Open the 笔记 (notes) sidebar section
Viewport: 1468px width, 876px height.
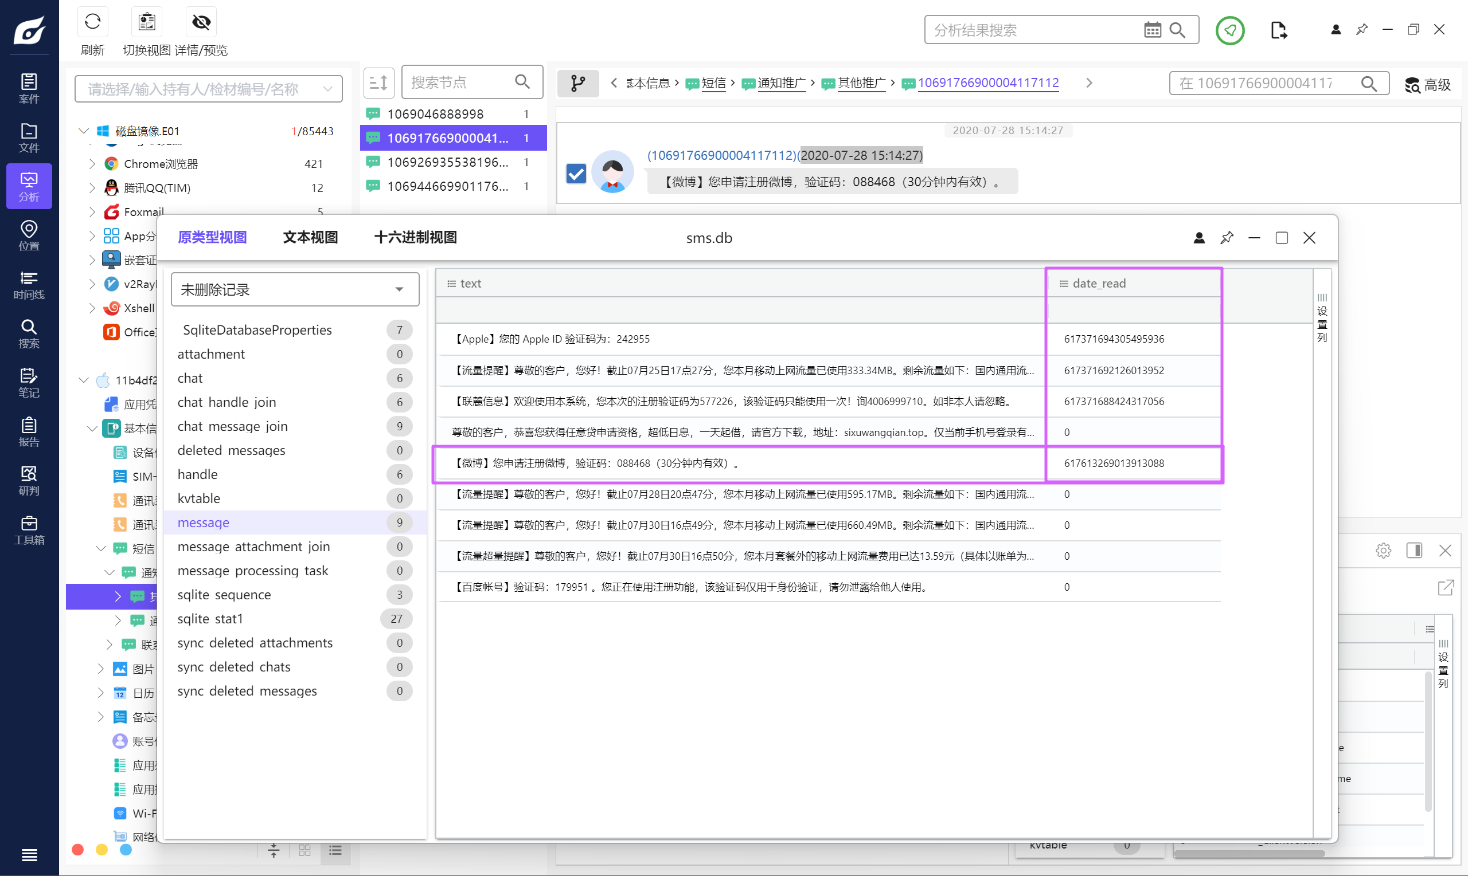(x=29, y=383)
